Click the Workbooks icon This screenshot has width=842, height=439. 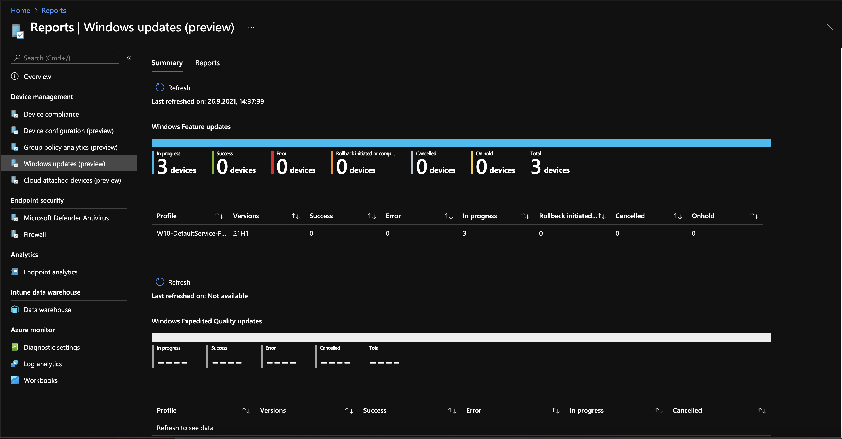15,380
